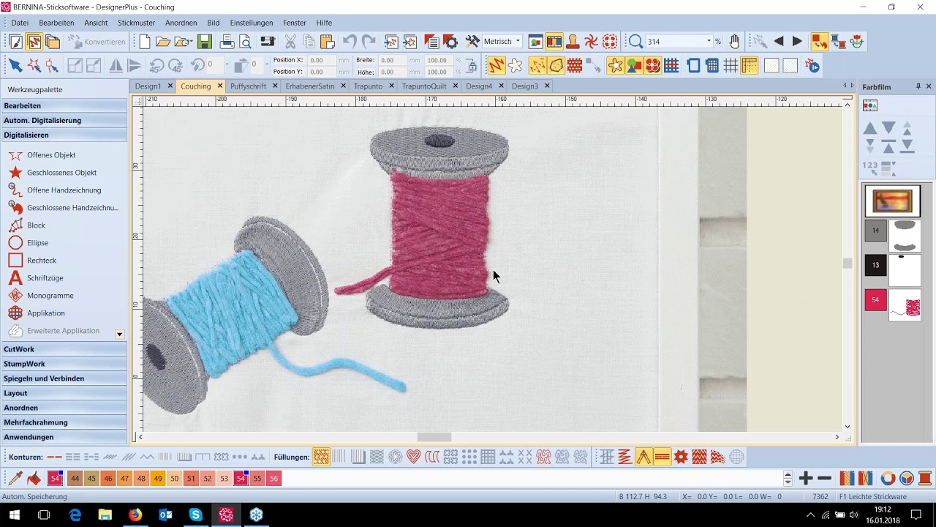Open the recent files dropdown arrow
Screen dimensions: 936x527
click(x=192, y=42)
